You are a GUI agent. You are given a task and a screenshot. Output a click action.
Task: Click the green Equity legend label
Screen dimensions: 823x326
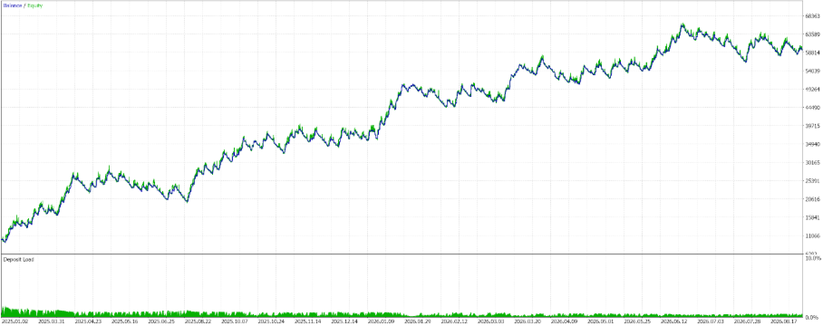tap(35, 5)
